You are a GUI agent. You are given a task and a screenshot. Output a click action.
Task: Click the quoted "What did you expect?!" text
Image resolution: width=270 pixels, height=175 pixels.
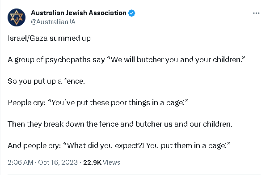104,146
